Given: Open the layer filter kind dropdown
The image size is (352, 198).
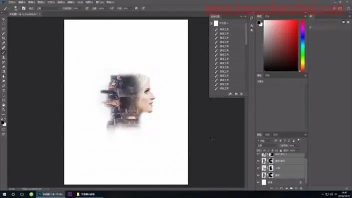Looking at the screenshot, I should click(x=265, y=140).
